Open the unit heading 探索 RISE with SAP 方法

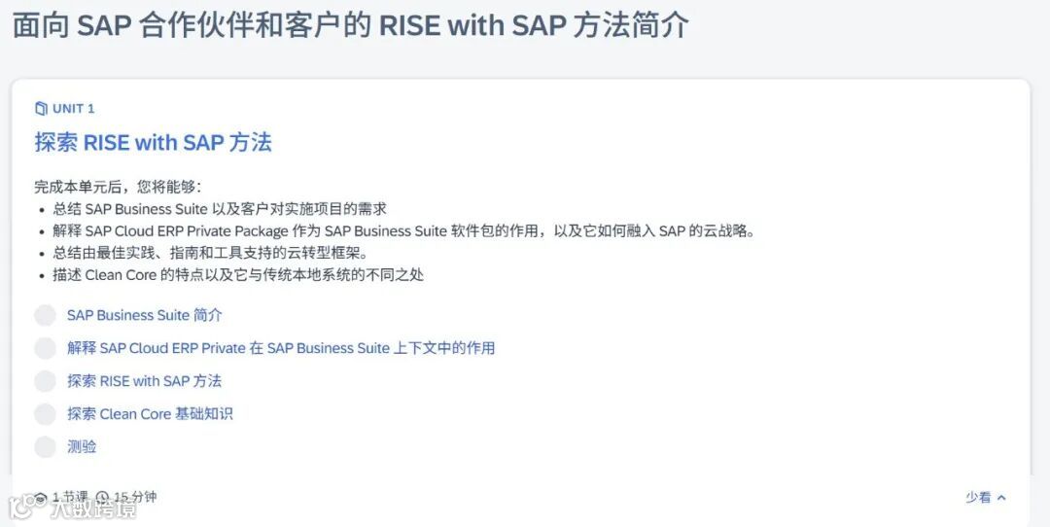(153, 142)
